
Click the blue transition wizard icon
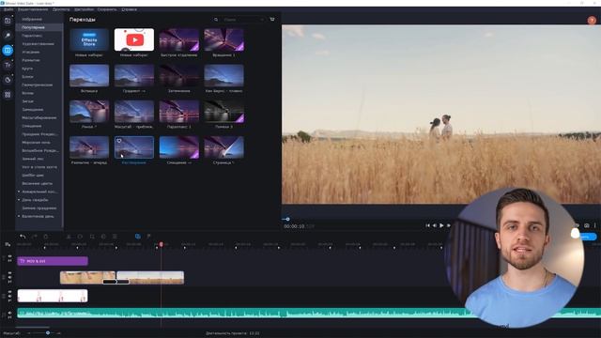138,237
